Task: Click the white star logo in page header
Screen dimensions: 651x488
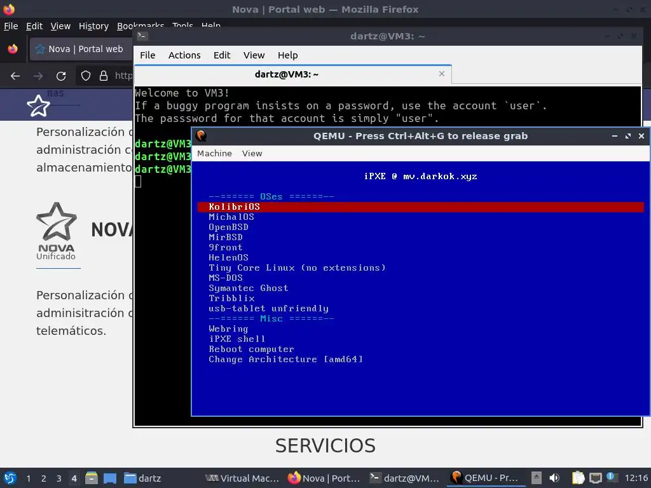Action: tap(38, 106)
